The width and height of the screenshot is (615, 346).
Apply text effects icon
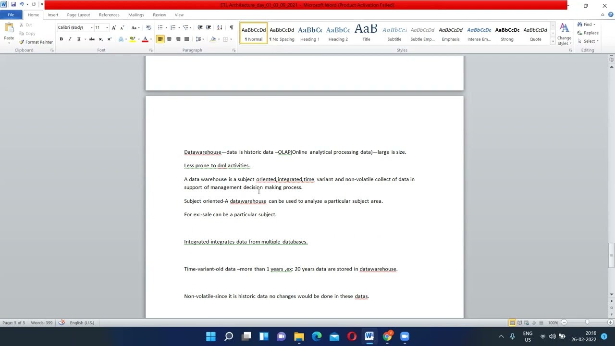click(122, 39)
